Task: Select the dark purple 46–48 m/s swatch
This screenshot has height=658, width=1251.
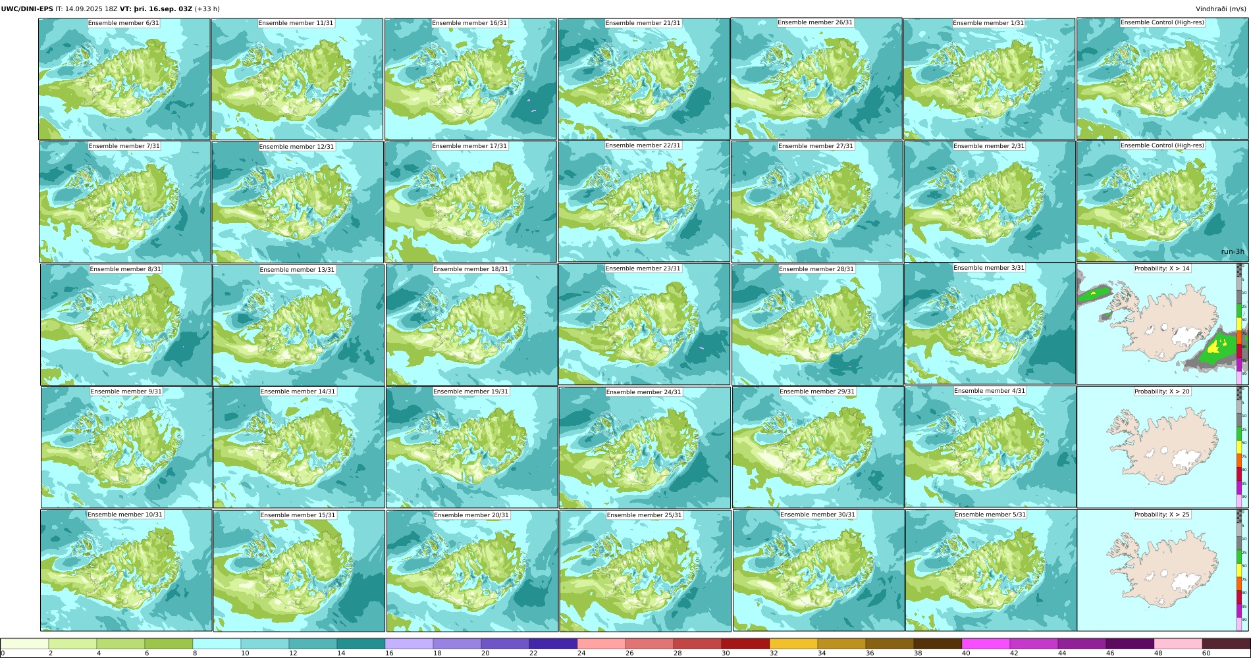Action: [1130, 644]
